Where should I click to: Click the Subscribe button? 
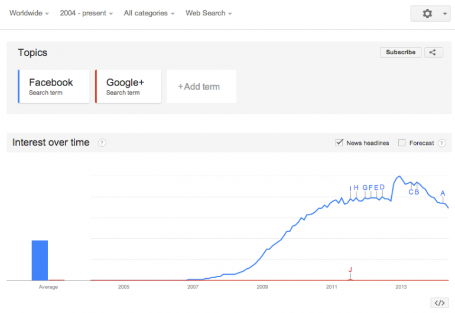[401, 52]
